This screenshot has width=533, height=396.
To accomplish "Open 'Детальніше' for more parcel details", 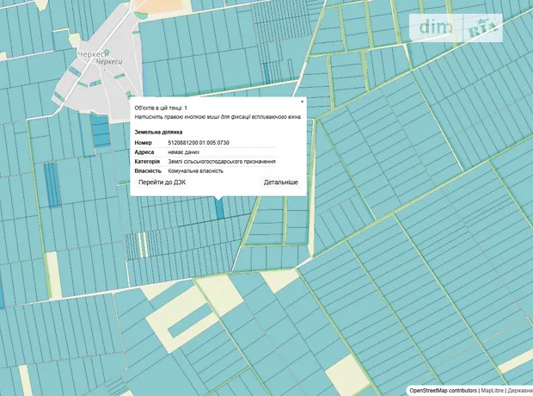I will (280, 183).
